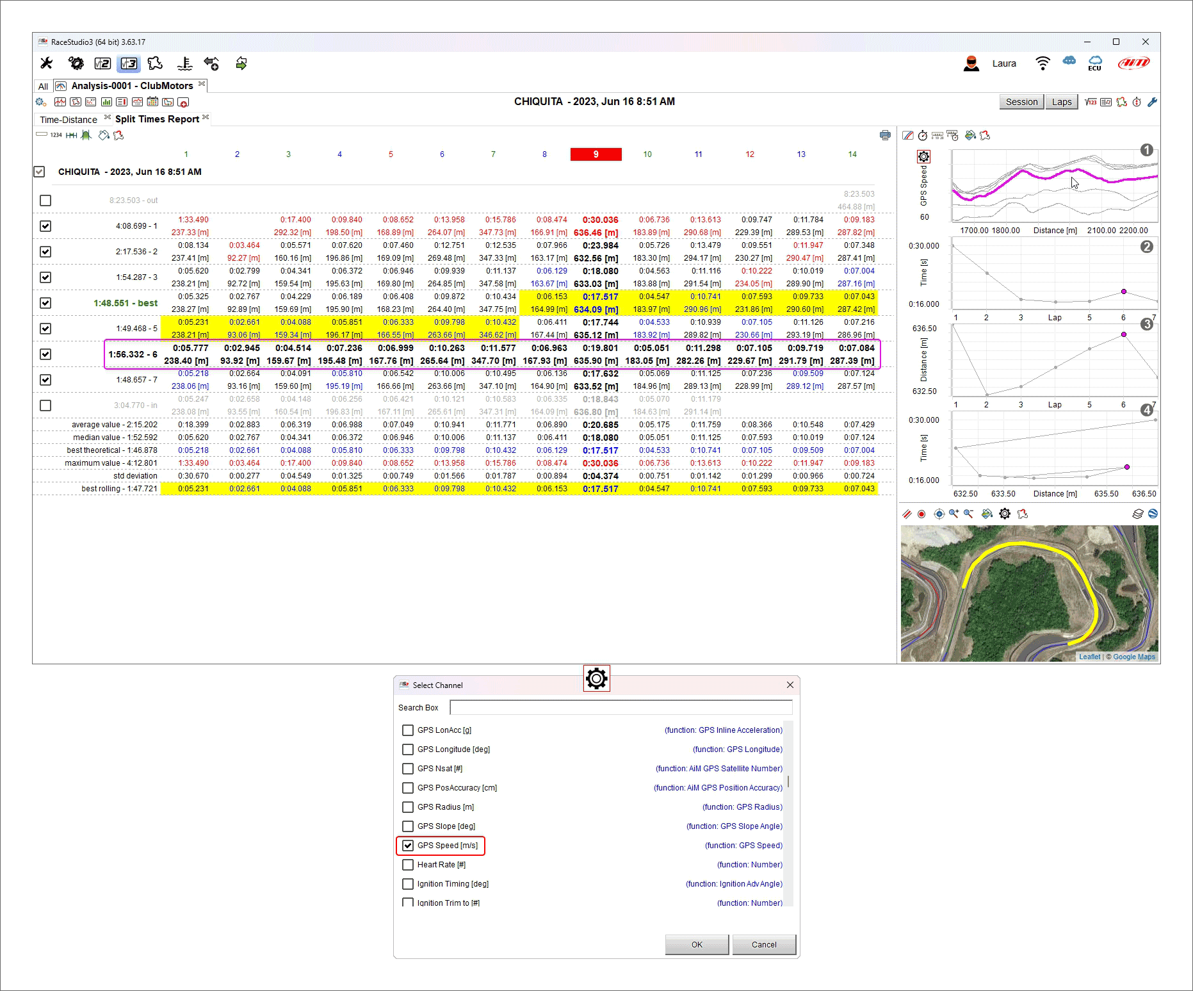This screenshot has height=991, width=1193.
Task: Click the map zoom-in magnifier icon
Action: [954, 514]
